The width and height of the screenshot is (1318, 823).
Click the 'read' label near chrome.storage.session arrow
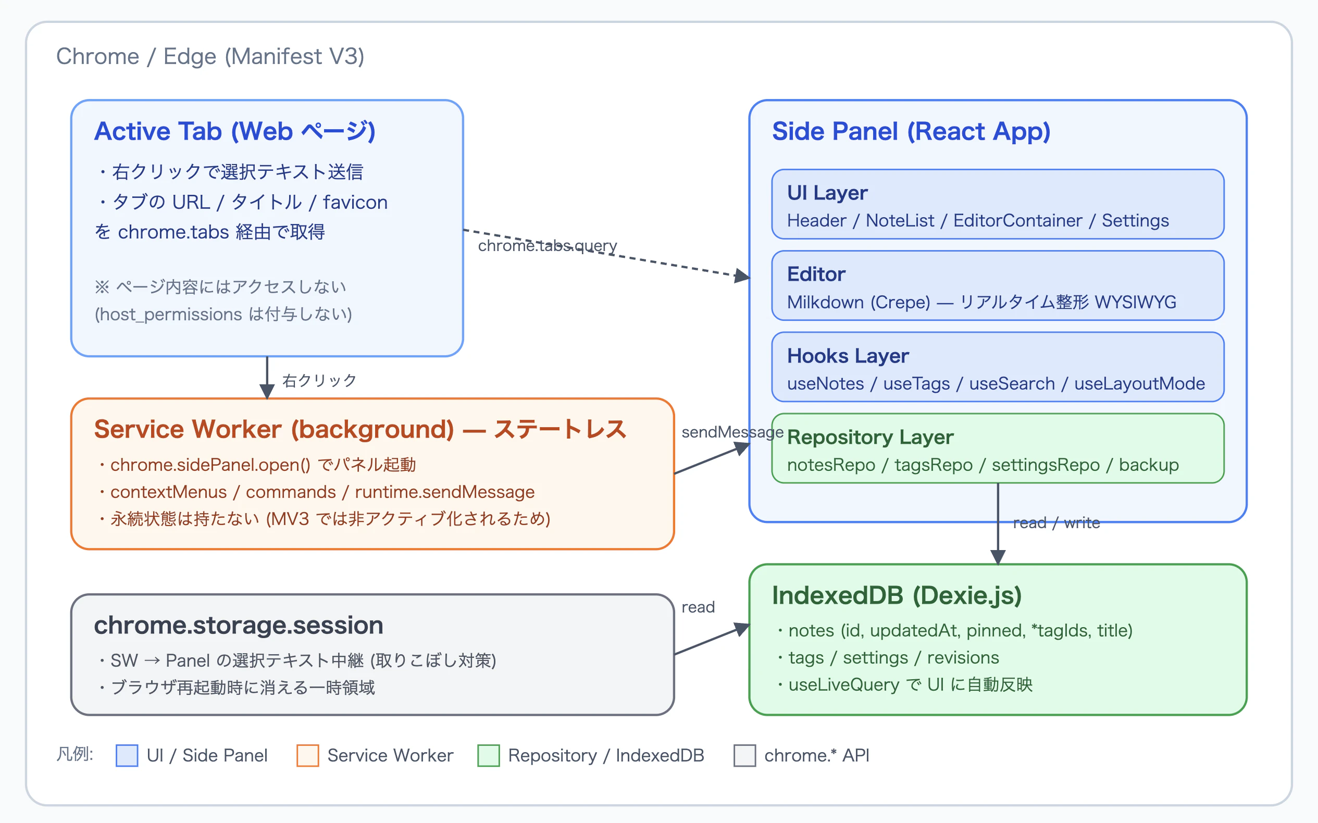click(698, 607)
